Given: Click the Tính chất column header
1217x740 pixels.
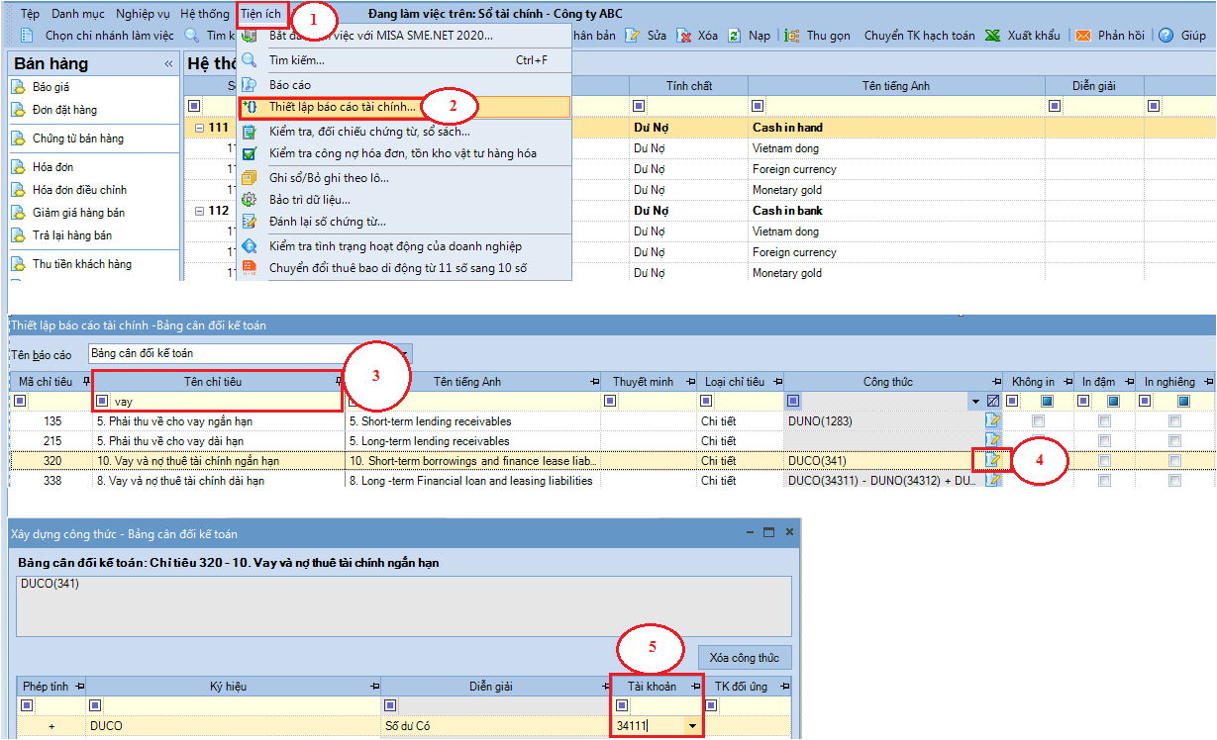Looking at the screenshot, I should pyautogui.click(x=688, y=86).
